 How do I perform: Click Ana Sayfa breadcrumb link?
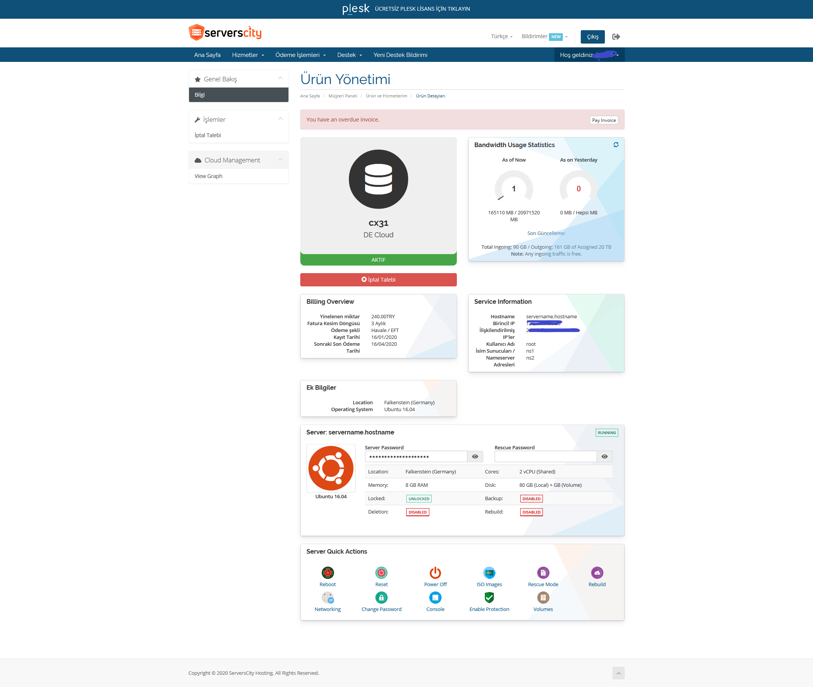click(x=310, y=96)
